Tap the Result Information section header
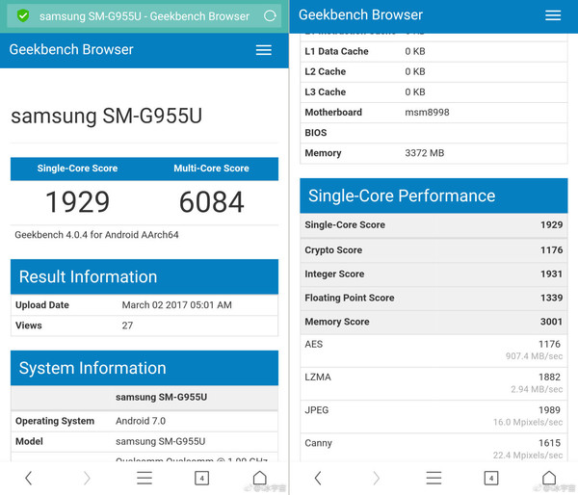 [144, 276]
